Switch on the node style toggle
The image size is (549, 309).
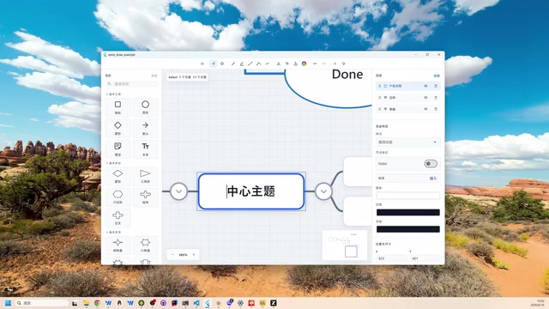tap(431, 164)
